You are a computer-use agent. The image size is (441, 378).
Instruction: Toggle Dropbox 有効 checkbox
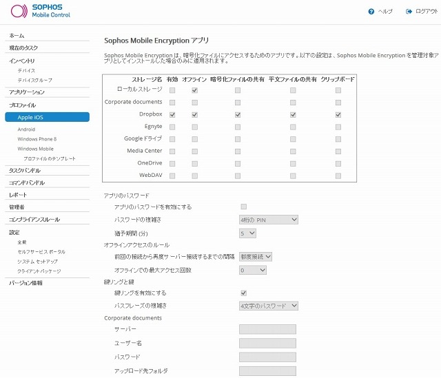pyautogui.click(x=172, y=115)
